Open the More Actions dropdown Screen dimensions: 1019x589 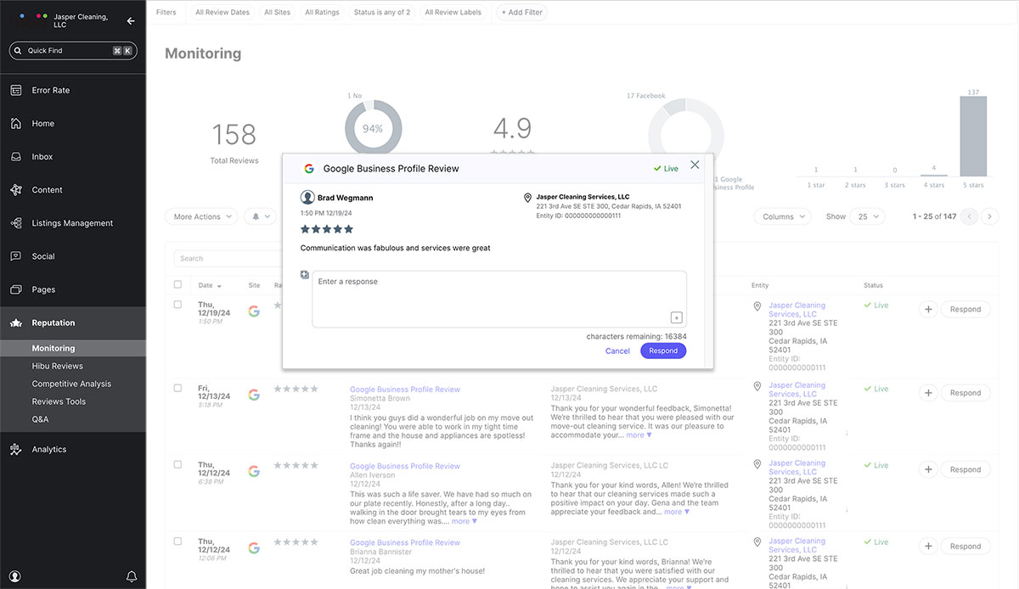click(x=201, y=216)
